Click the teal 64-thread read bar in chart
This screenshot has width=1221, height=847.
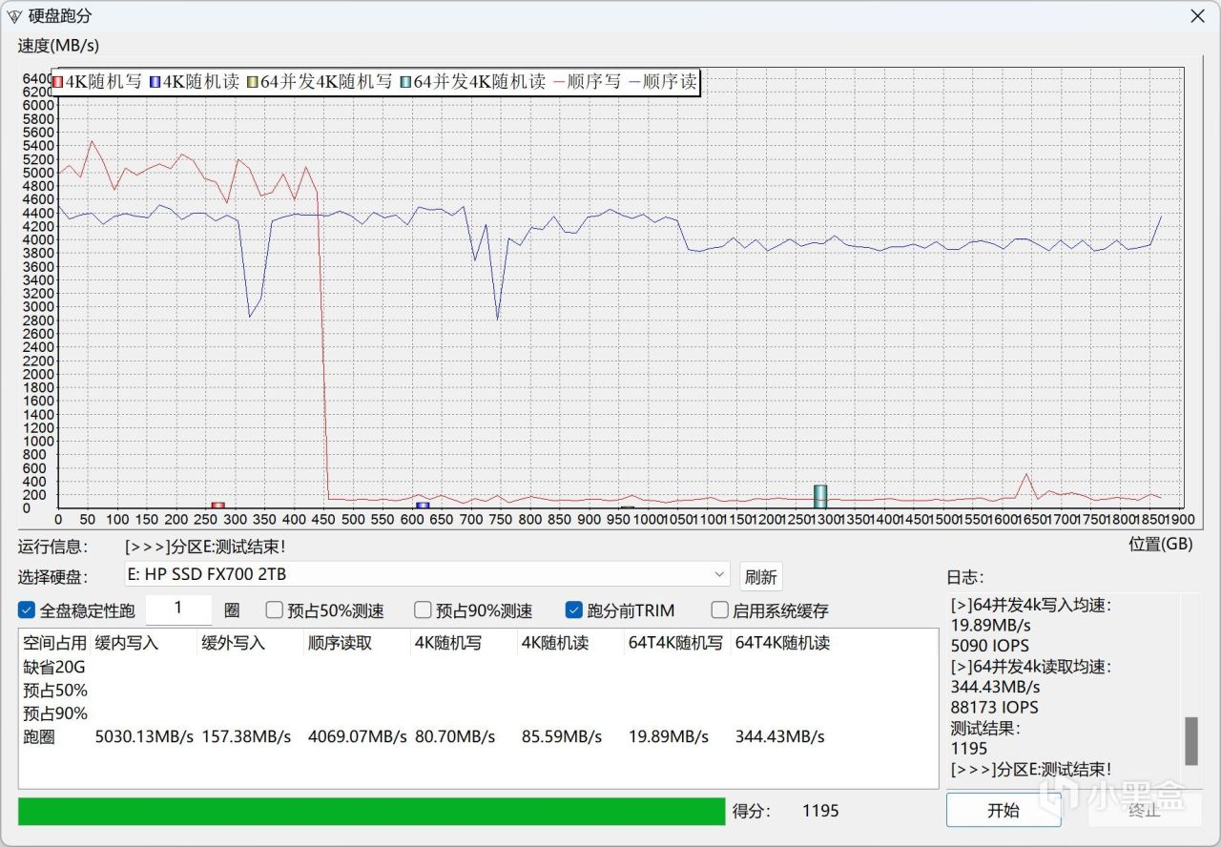[820, 497]
